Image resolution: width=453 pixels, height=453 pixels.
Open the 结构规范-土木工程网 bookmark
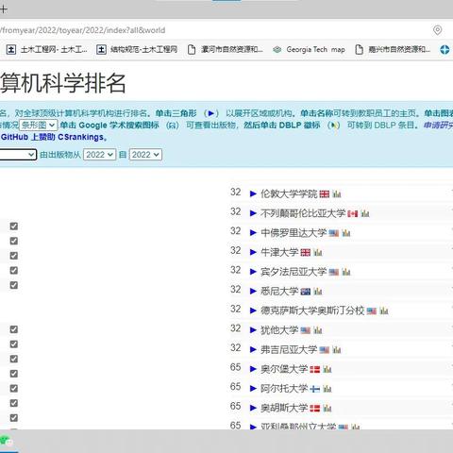137,50
